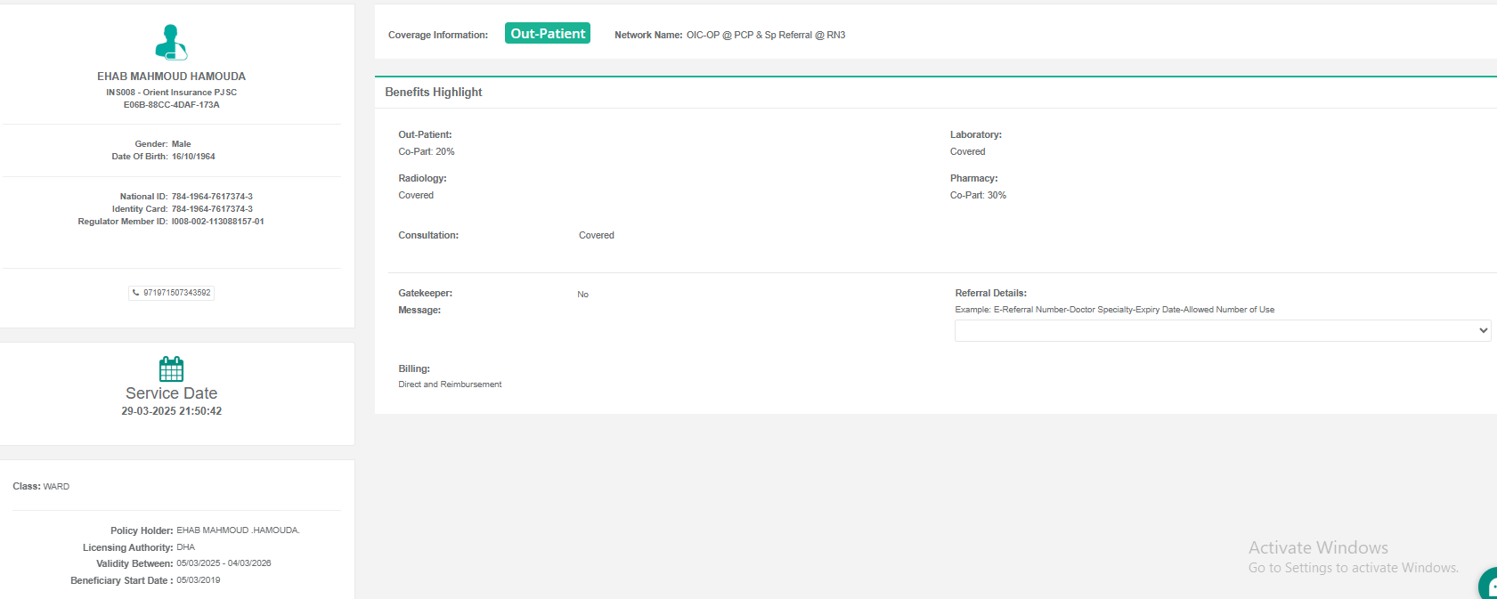The image size is (1497, 599).
Task: Expand the Referral Details dropdown
Action: [1222, 331]
